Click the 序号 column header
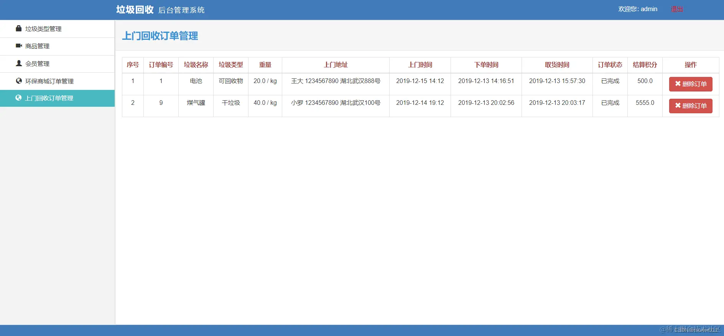 point(133,65)
